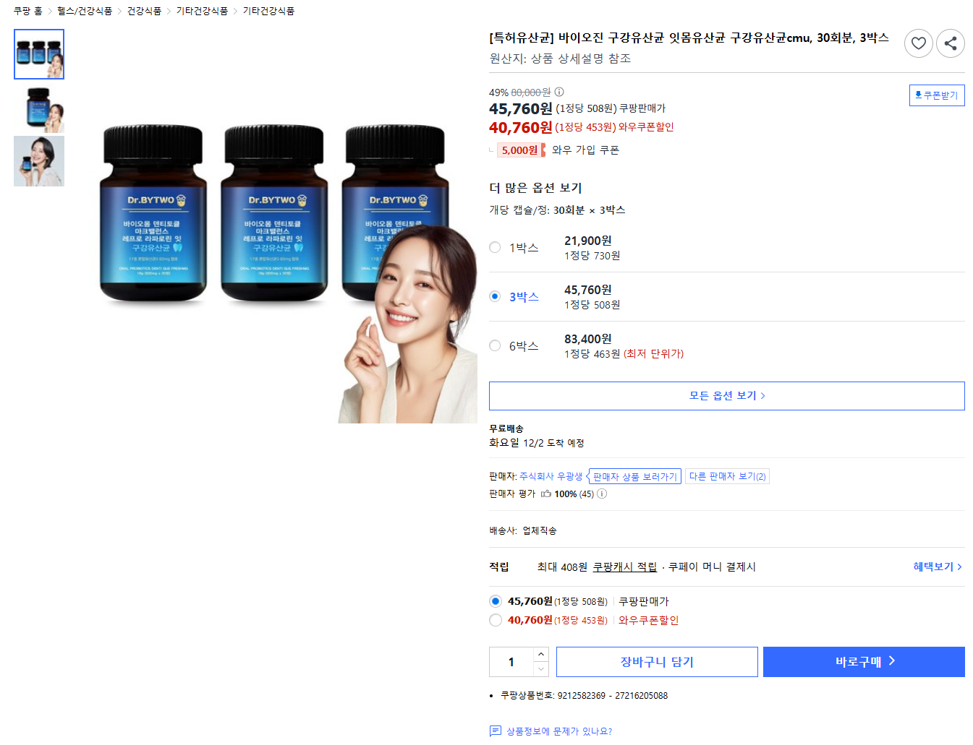Click the share icon
973x745 pixels.
(951, 43)
